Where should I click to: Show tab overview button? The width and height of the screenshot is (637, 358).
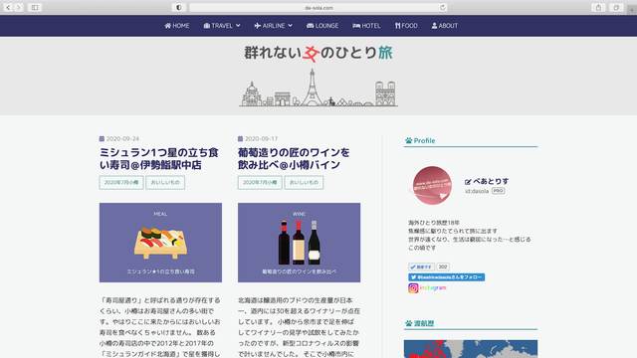click(616, 7)
